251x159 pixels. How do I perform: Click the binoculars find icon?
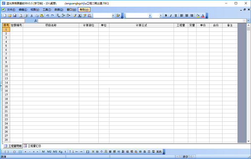point(90,15)
